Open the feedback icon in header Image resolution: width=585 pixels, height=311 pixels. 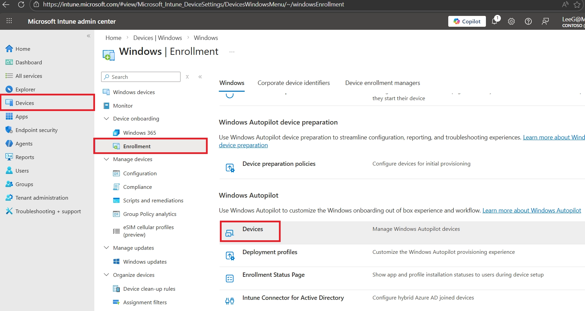[x=545, y=21]
